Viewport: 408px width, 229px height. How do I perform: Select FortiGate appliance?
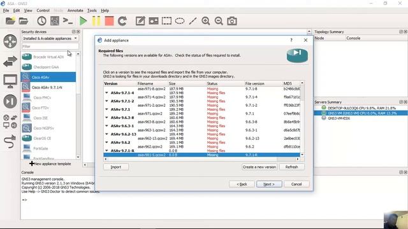[48, 148]
